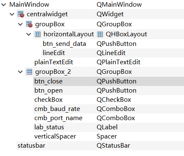
Task: Collapse the groupBox node arrow
Action: (20, 24)
